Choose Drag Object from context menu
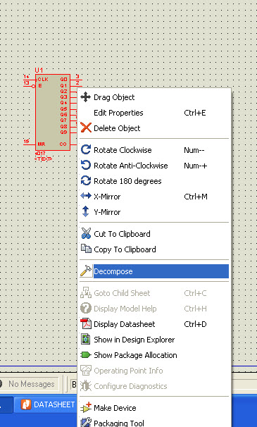 (154, 97)
